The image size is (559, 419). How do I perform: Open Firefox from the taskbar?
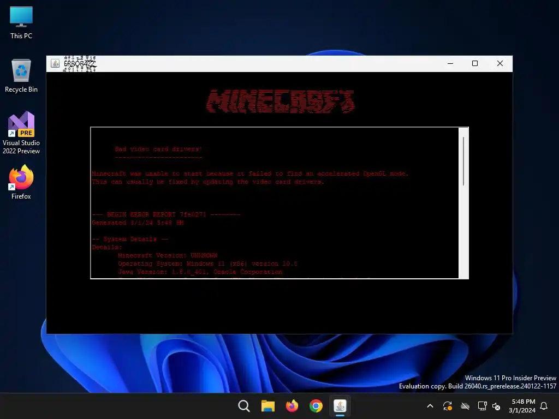292,406
